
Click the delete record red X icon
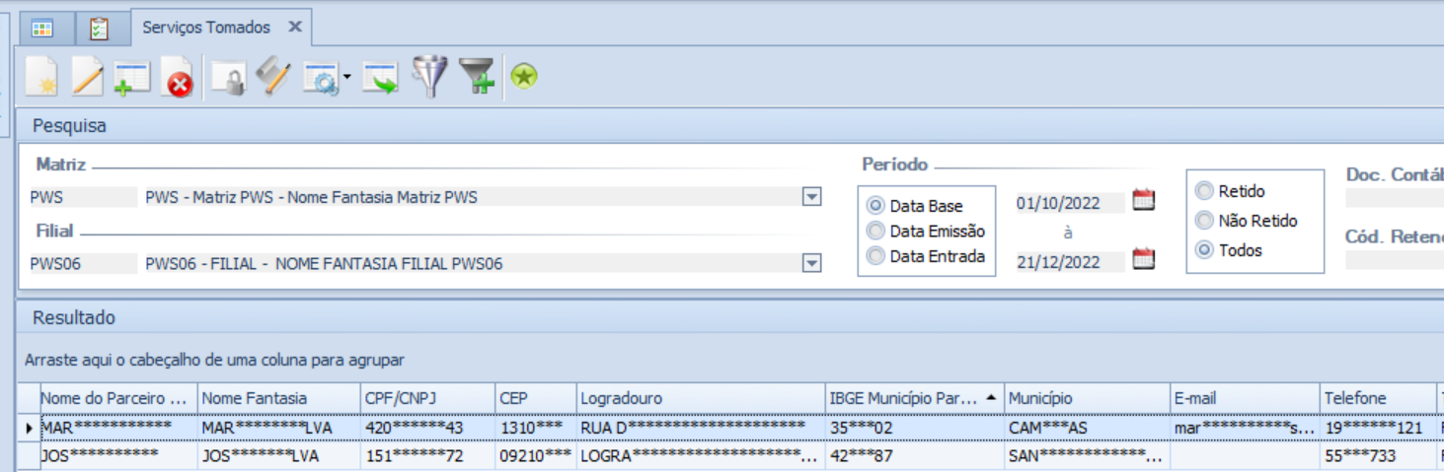coord(178,79)
